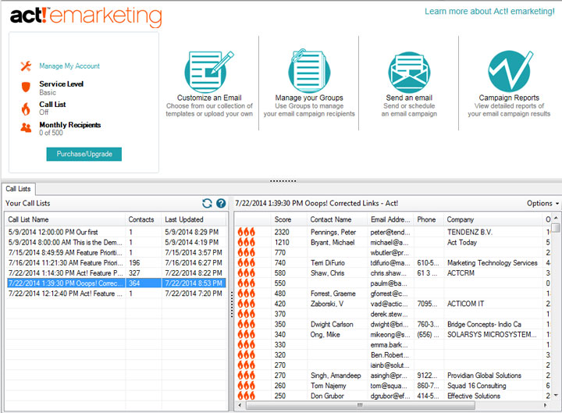Click the Ben.Robert... email cell
Viewport: 562px width, 413px height.
pyautogui.click(x=389, y=355)
